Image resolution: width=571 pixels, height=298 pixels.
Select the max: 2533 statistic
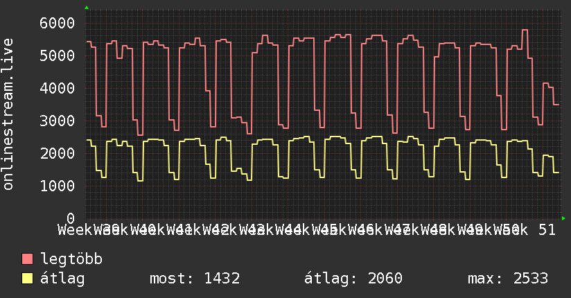tap(508, 279)
